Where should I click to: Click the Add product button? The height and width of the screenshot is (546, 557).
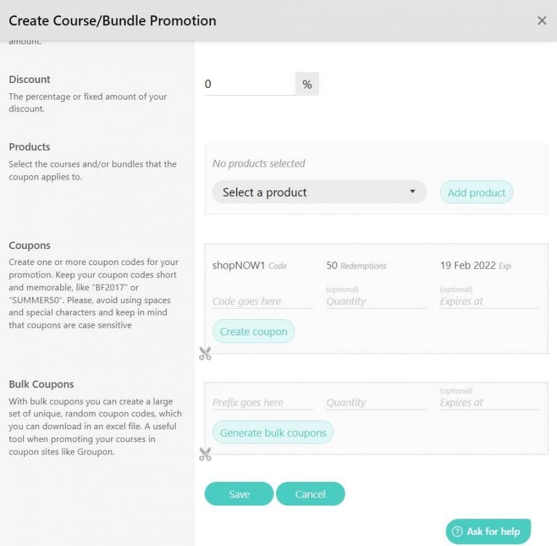(476, 192)
